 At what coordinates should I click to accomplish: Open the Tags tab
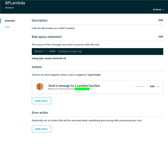click(7, 27)
